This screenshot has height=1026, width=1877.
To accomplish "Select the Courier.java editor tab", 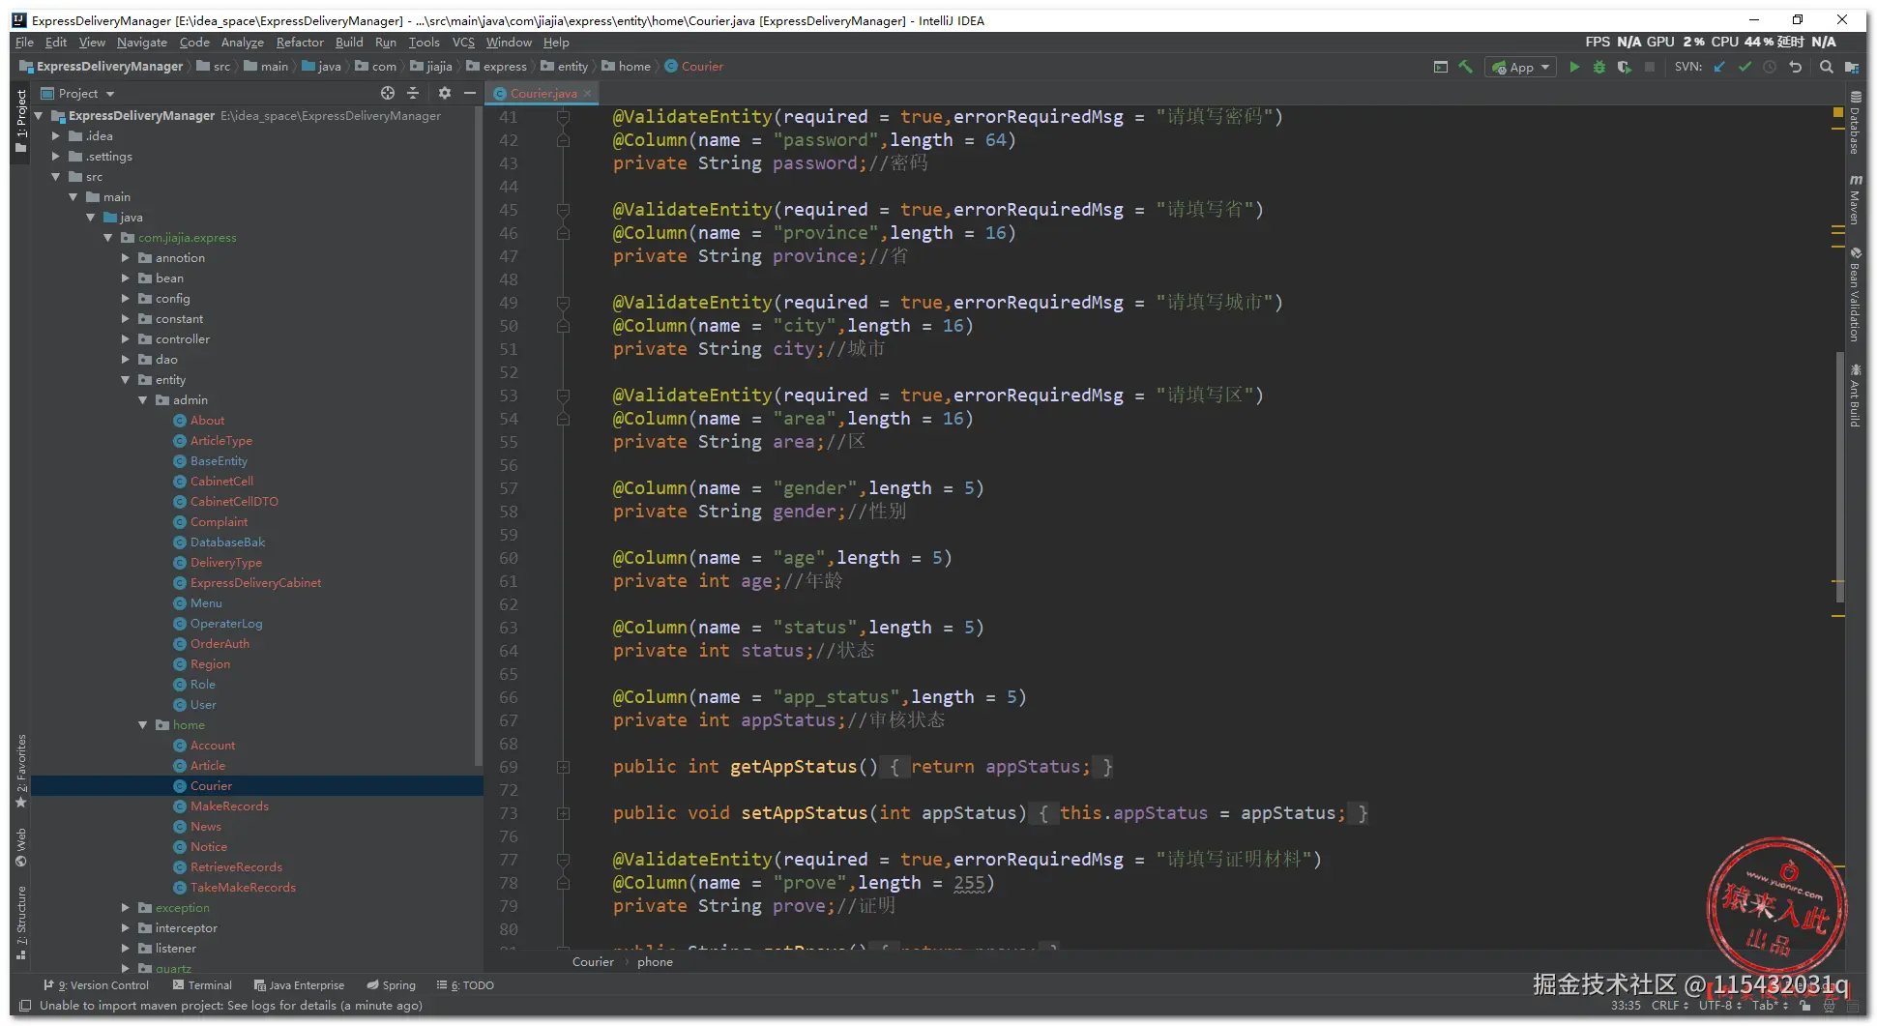I will pos(543,93).
